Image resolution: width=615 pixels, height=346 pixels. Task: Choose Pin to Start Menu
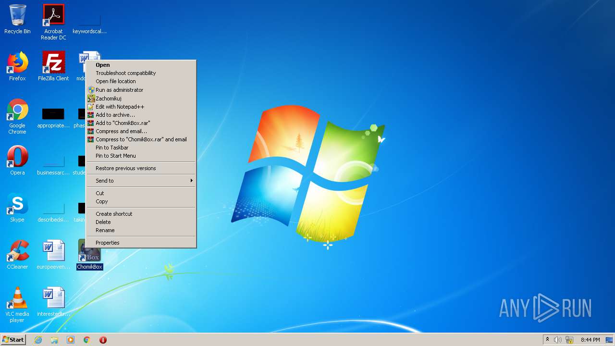pyautogui.click(x=141, y=156)
